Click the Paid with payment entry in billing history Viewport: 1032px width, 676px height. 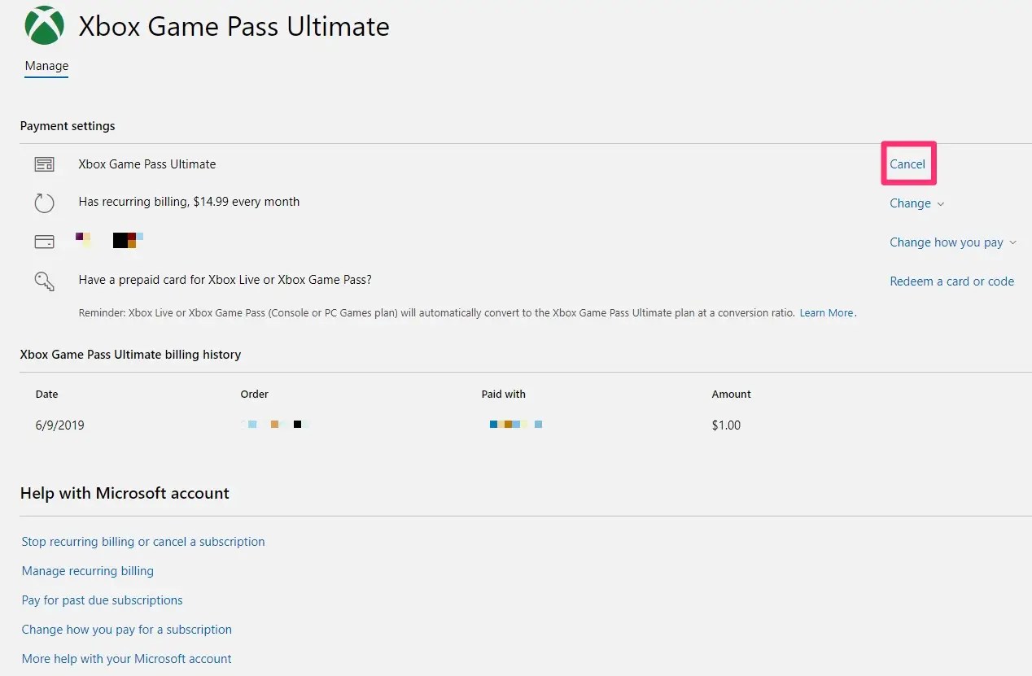coord(515,425)
